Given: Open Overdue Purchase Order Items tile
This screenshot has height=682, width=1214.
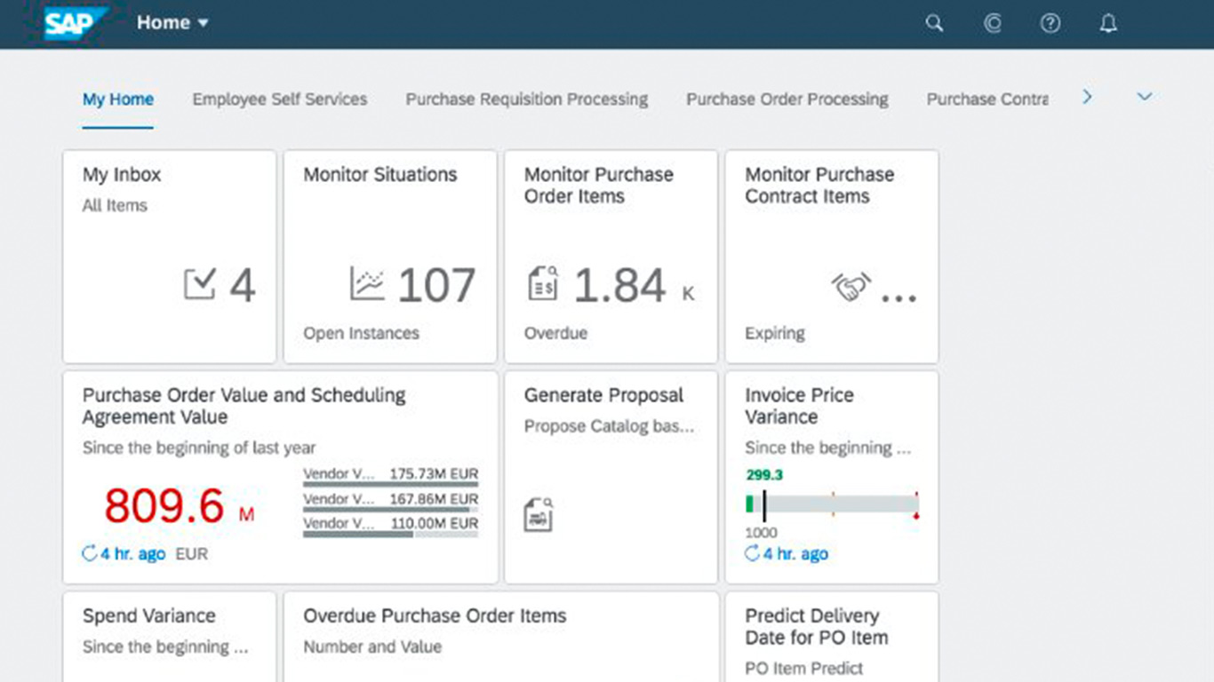Looking at the screenshot, I should point(500,637).
